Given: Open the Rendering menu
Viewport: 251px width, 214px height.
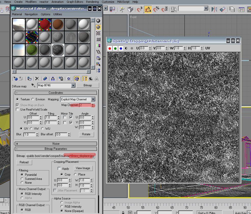Looking at the screenshot, I should (x=92, y=2).
